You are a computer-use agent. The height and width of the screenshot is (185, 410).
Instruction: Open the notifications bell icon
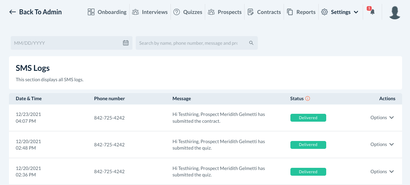[372, 12]
